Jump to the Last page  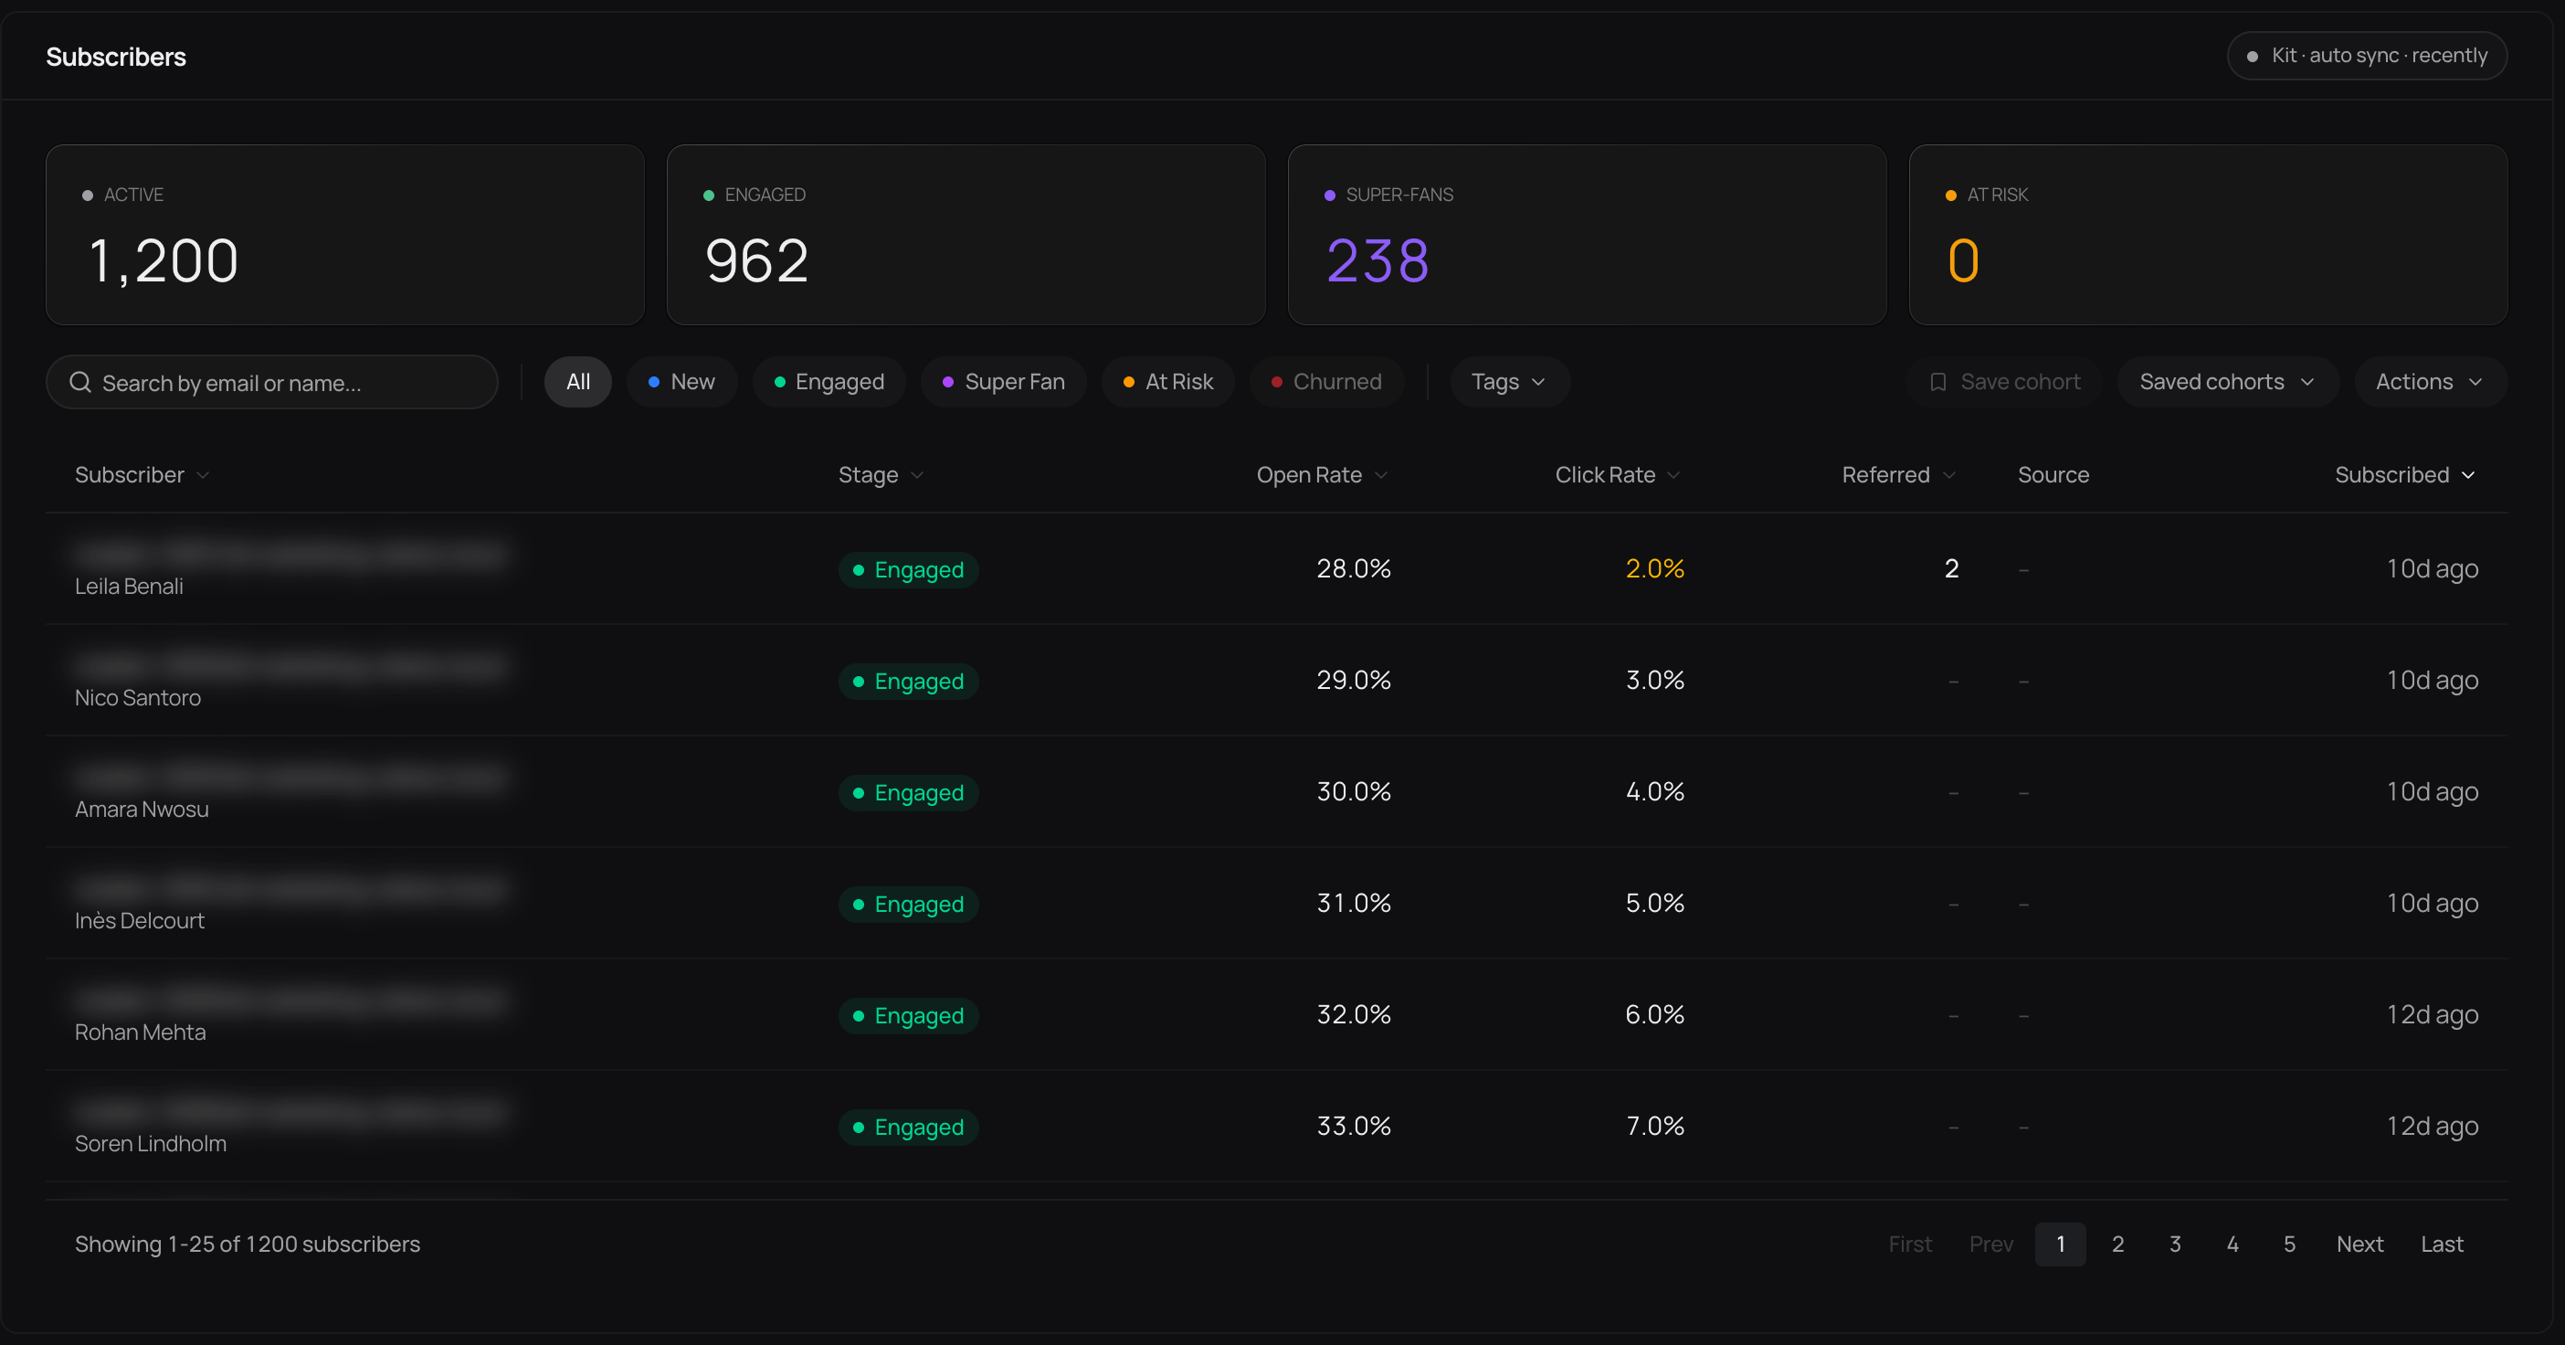pos(2442,1244)
